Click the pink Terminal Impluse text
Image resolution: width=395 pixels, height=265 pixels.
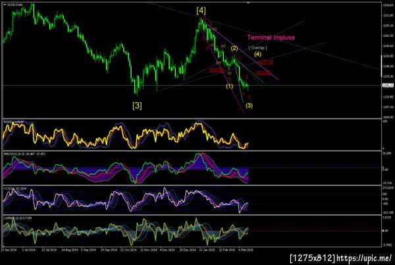tap(271, 38)
